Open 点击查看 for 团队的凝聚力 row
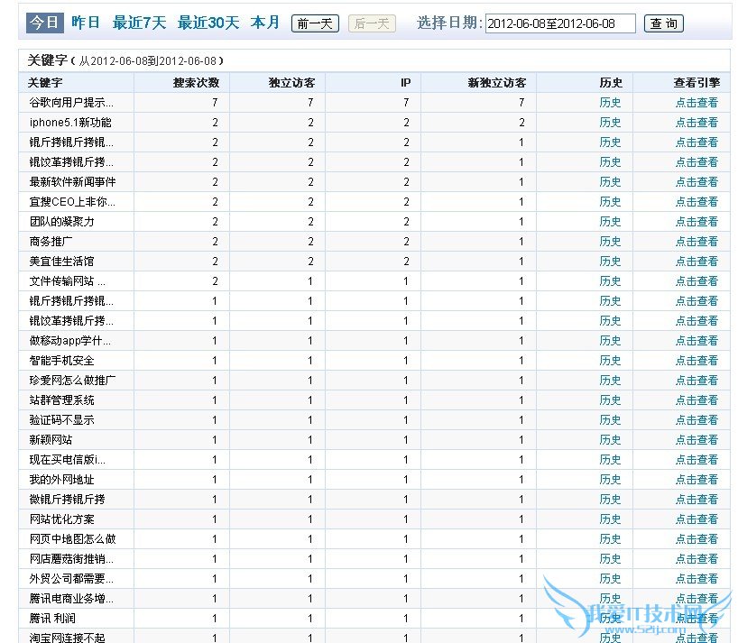The image size is (738, 643). pyautogui.click(x=696, y=222)
